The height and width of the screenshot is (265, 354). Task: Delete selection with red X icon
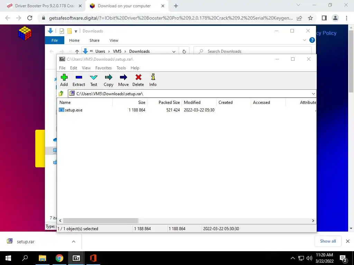coord(138,80)
